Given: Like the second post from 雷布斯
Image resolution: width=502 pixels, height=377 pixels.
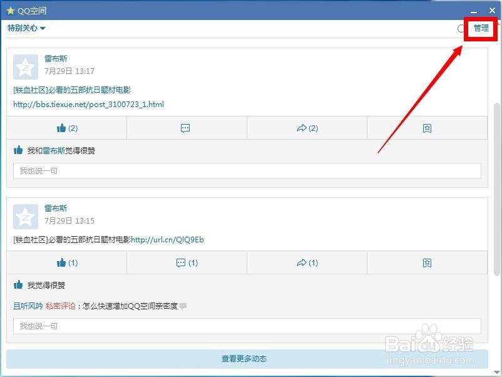Looking at the screenshot, I should point(66,262).
